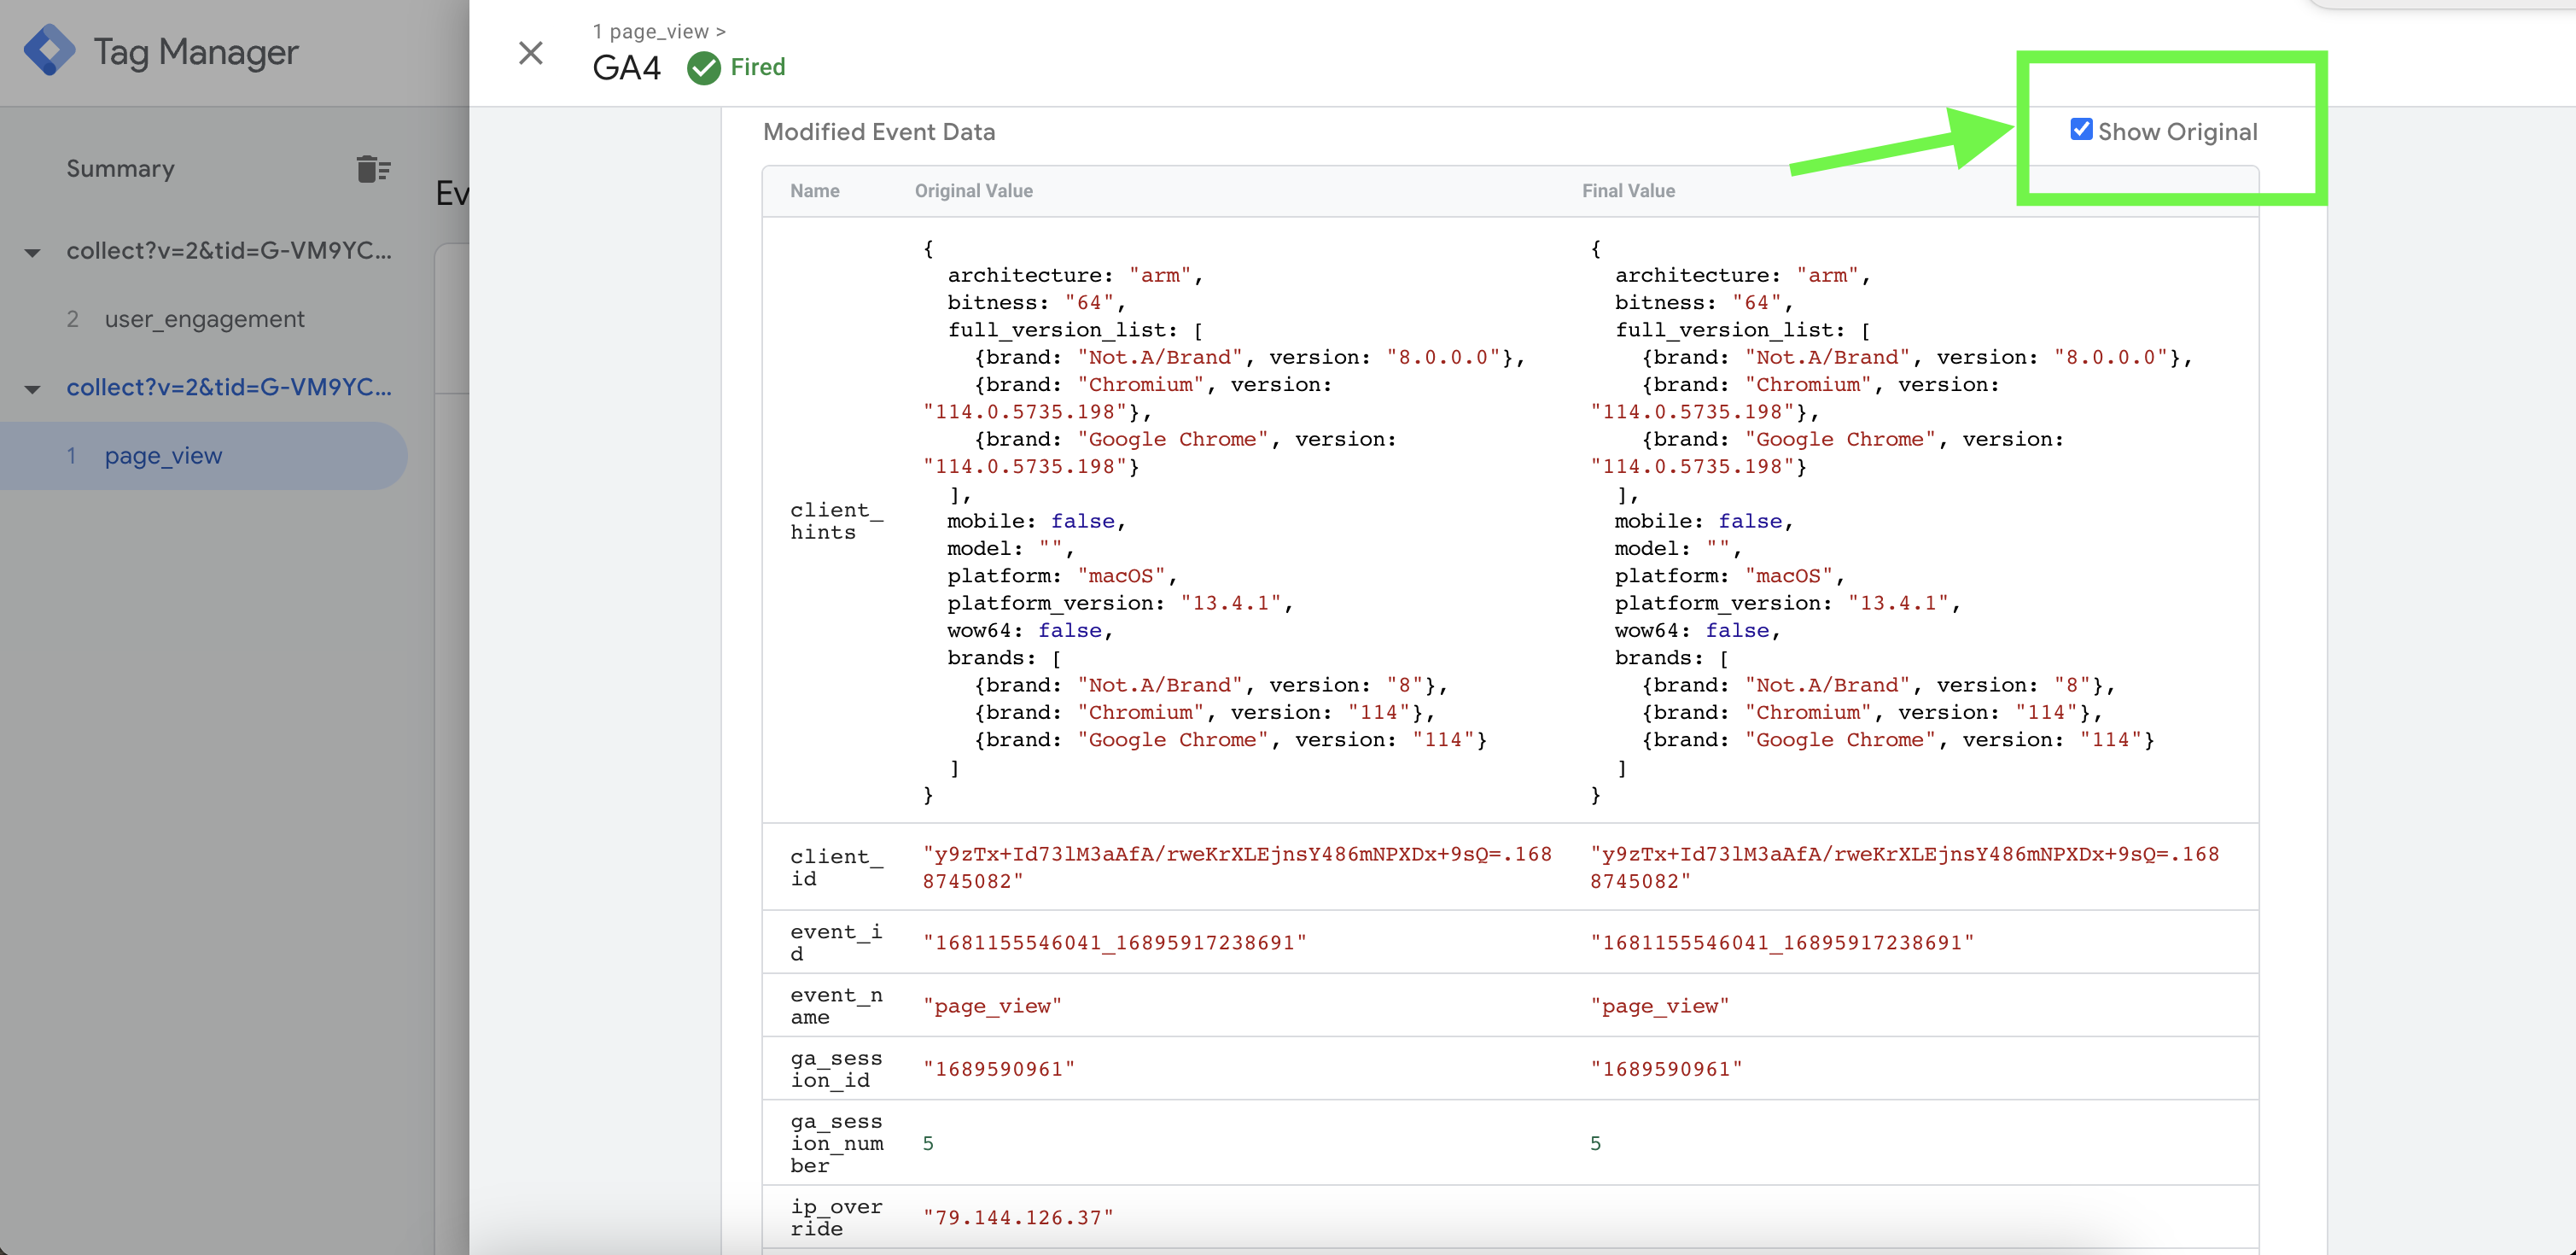Click the client_id row name

(x=837, y=867)
